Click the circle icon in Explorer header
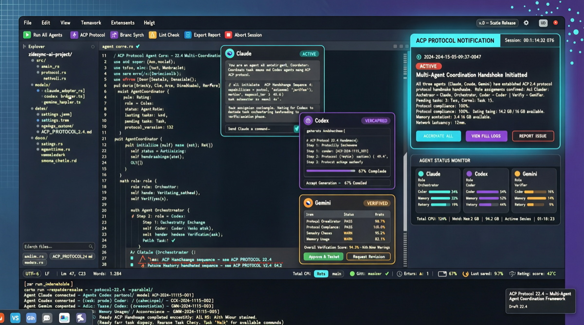This screenshot has width=584, height=325. coord(93,47)
